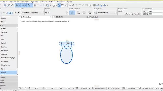Click the fit in window icon

click(30, 88)
